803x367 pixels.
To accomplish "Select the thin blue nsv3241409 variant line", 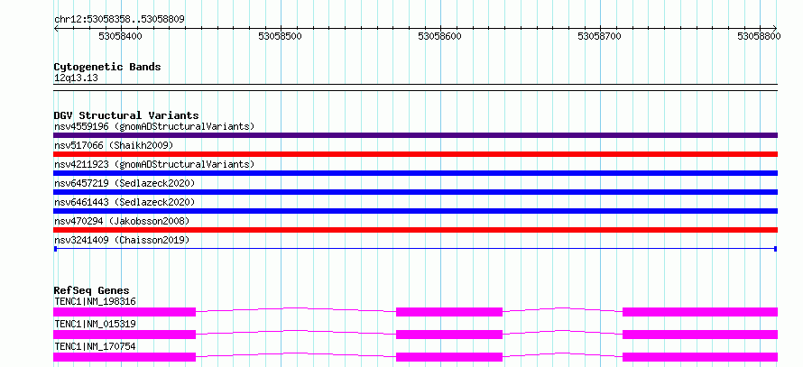I will pos(415,249).
